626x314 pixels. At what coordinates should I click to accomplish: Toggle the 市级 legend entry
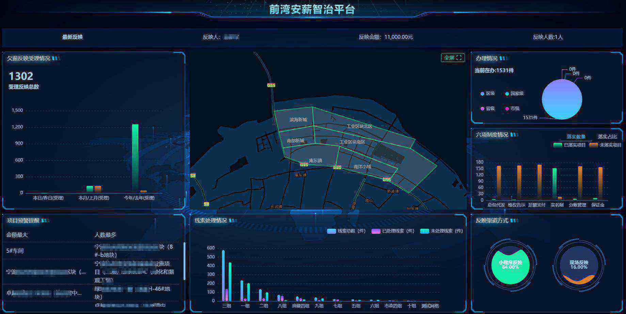pos(512,109)
